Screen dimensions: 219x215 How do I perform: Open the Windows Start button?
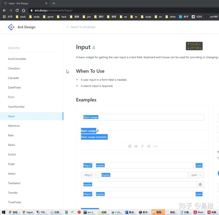click(4, 212)
